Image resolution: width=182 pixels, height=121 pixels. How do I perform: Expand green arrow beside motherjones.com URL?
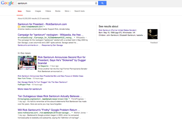(72, 113)
